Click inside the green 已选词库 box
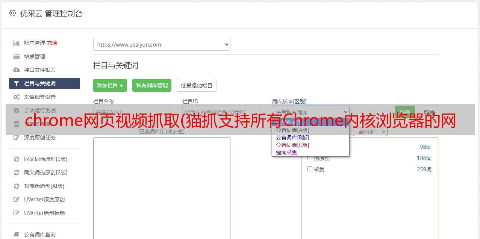Viewport: 480px width, 239px height. tap(162, 188)
